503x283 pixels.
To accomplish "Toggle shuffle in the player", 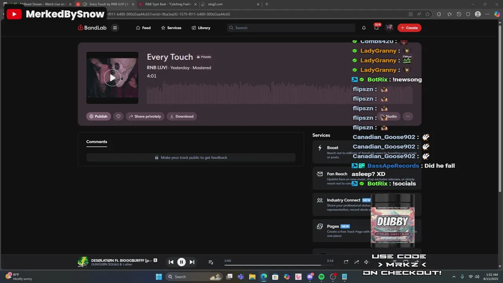I will pyautogui.click(x=356, y=262).
